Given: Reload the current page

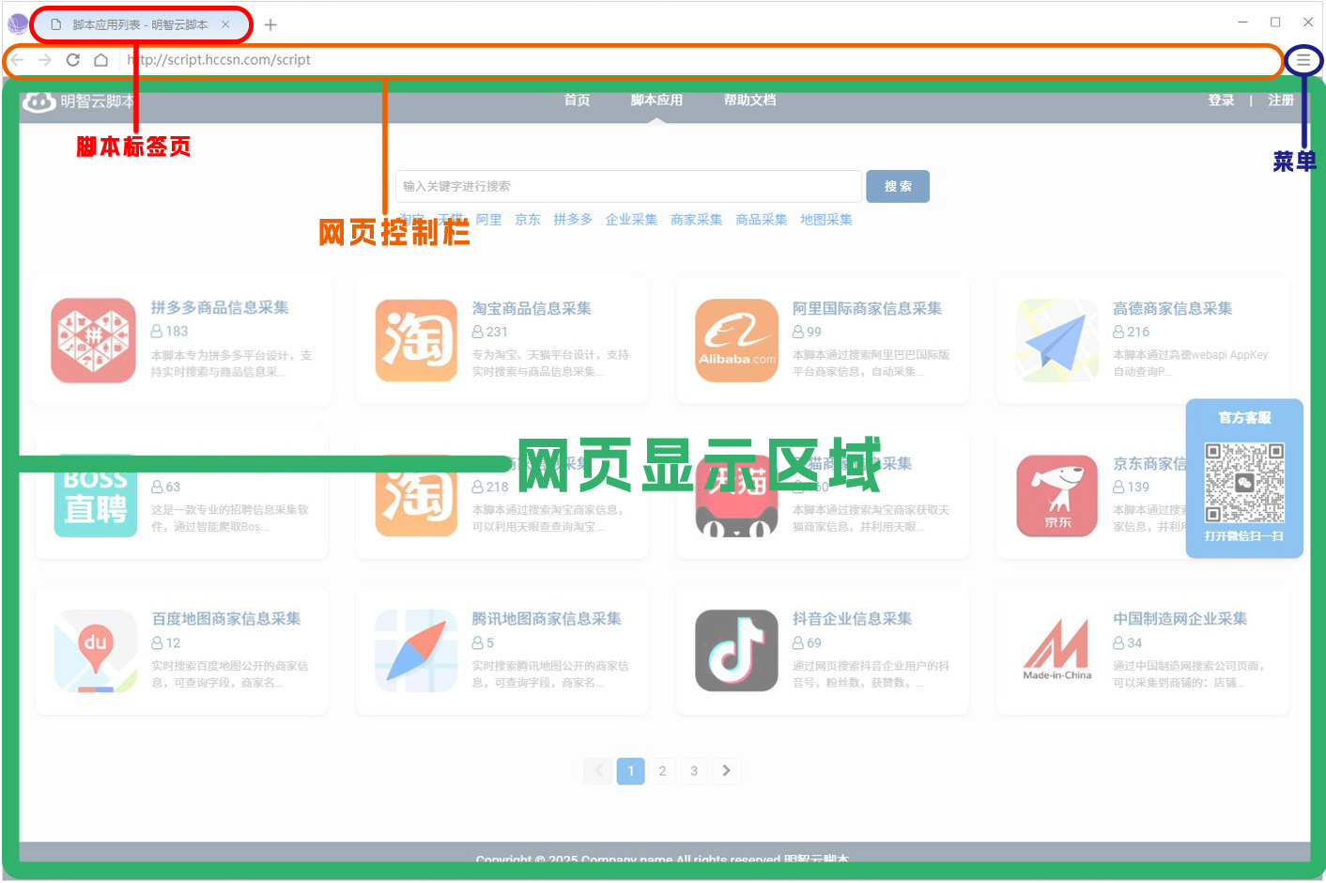Looking at the screenshot, I should 72,60.
